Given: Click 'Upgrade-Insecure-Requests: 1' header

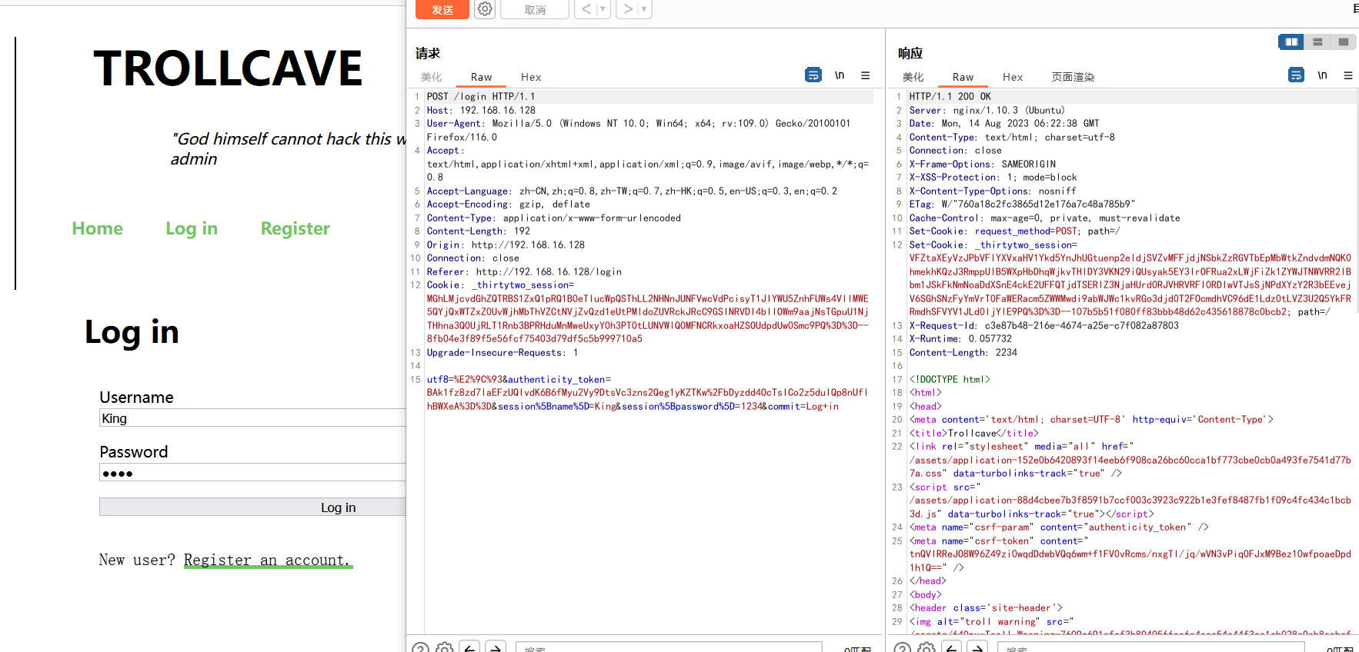Looking at the screenshot, I should (x=503, y=353).
